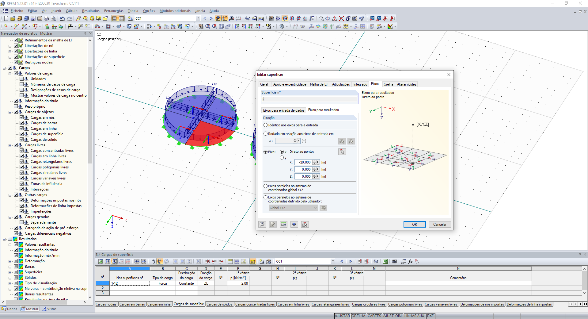Image resolution: width=588 pixels, height=319 pixels.
Task: Open print preview magnifier icon
Action: [x=53, y=18]
